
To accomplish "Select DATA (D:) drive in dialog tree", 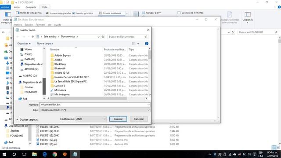I will (x=29, y=59).
